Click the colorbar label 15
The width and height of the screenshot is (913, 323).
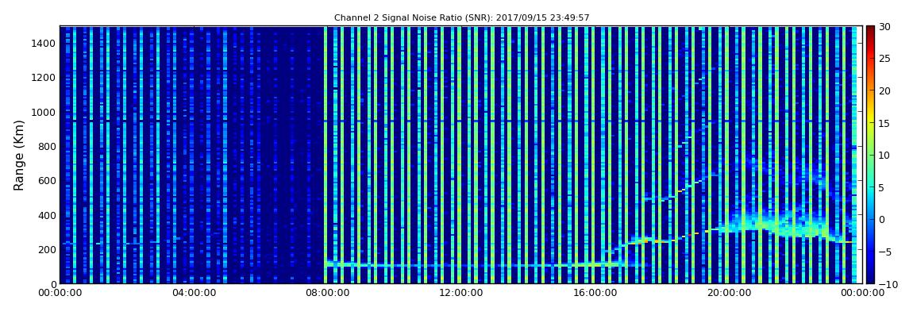(885, 123)
